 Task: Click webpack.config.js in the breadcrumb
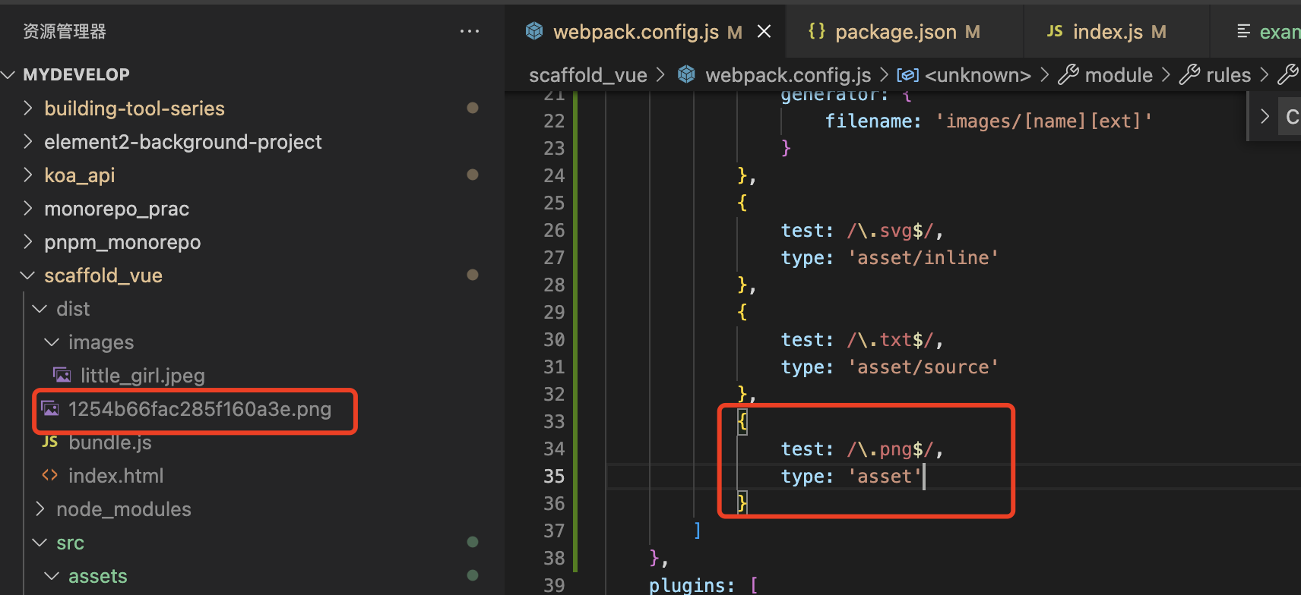788,74
